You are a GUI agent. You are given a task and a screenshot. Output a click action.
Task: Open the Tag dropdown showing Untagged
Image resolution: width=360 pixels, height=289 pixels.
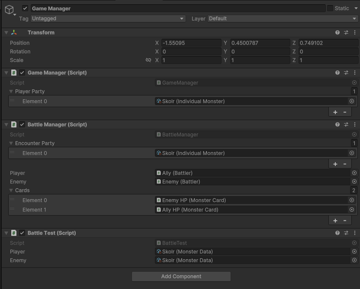point(108,19)
